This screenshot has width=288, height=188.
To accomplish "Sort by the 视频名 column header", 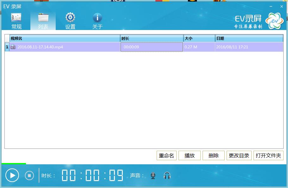I will 65,39.
